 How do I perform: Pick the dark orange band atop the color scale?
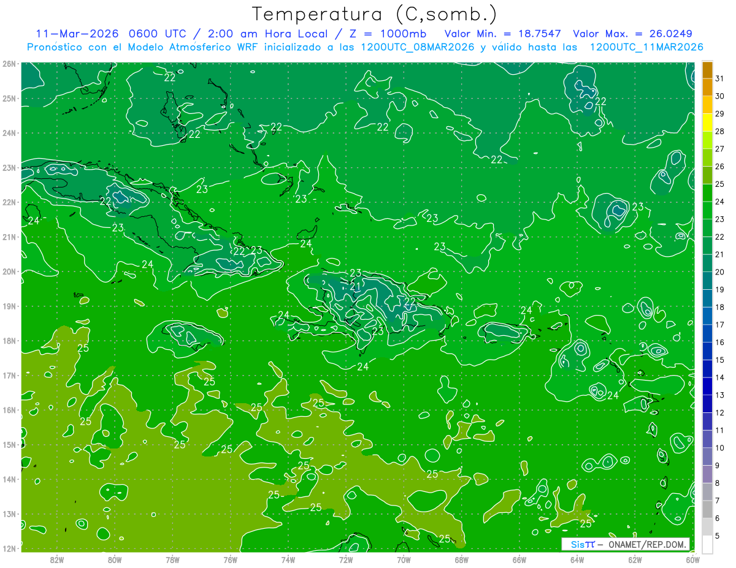708,70
